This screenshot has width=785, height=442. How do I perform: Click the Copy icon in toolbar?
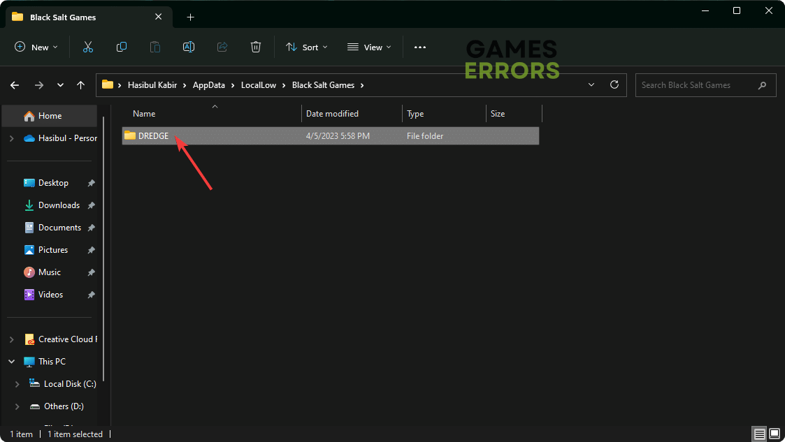[122, 47]
